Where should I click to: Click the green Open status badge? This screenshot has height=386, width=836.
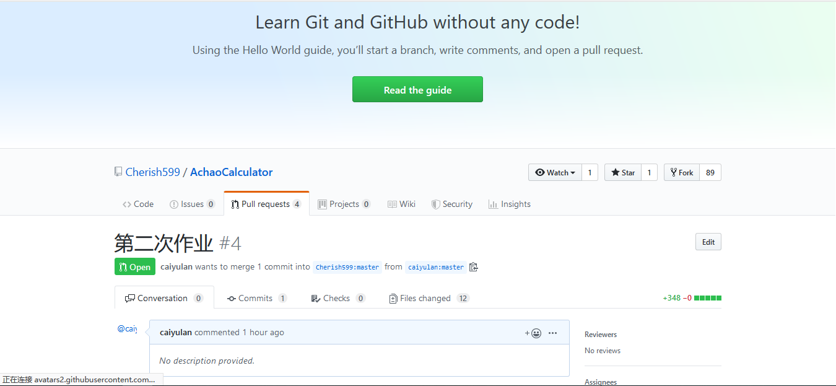135,266
